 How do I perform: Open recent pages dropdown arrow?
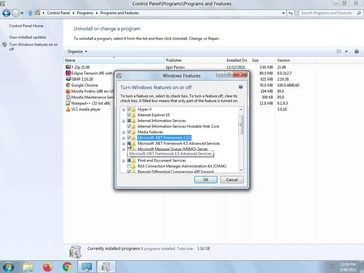click(x=22, y=13)
